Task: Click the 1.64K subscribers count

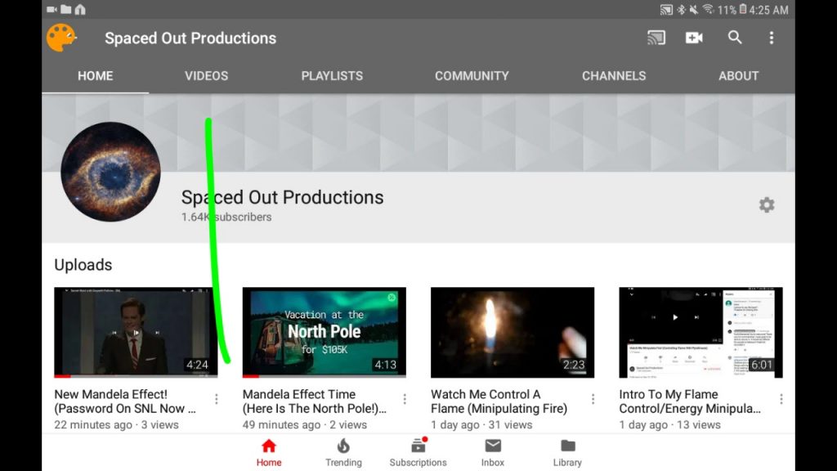Action: (226, 217)
